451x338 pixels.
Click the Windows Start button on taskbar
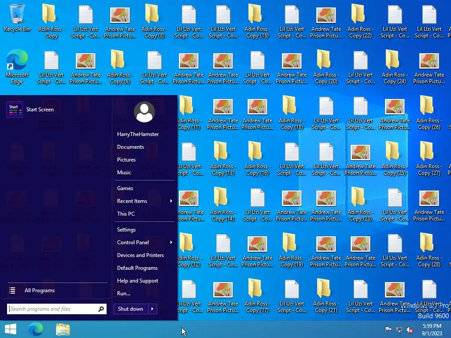11,329
